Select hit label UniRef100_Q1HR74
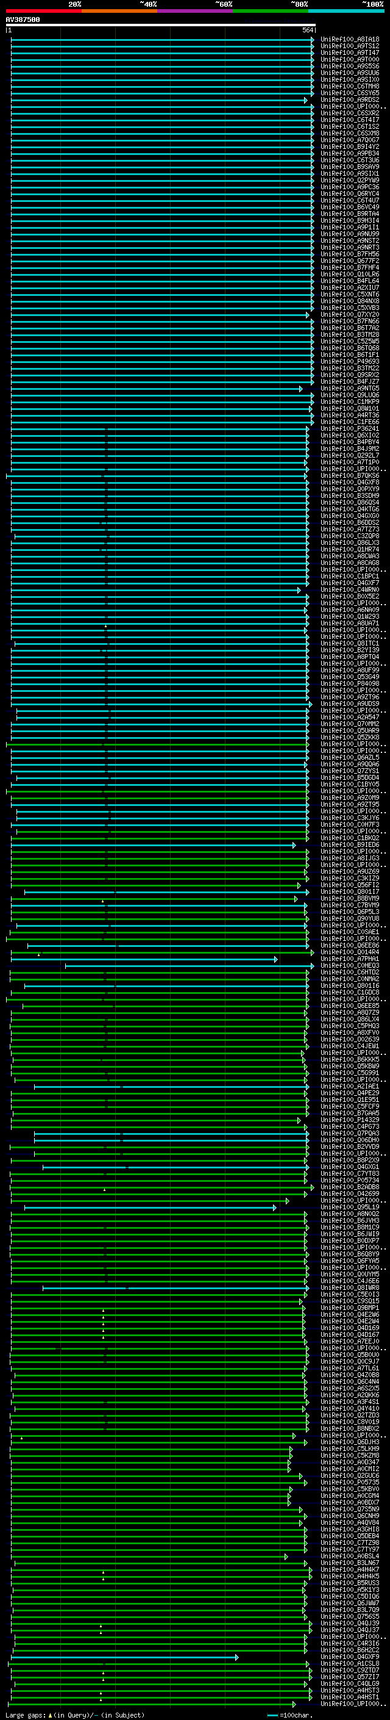Screen dimensions: 390x1720 [x=350, y=550]
